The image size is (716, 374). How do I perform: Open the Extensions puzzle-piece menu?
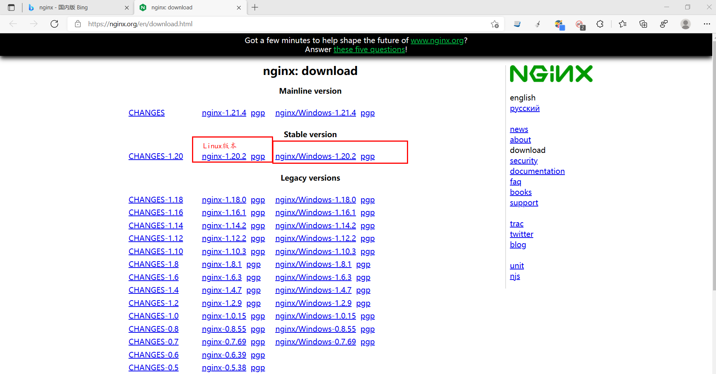coord(600,24)
